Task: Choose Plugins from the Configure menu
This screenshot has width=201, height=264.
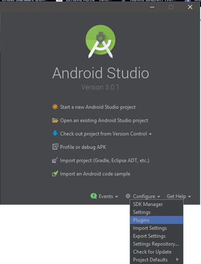Action: click(x=156, y=220)
